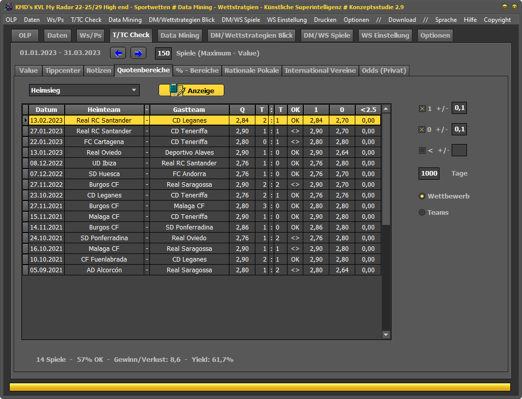Click the blue right arrow next period button
Image resolution: width=522 pixels, height=399 pixels.
click(x=138, y=53)
